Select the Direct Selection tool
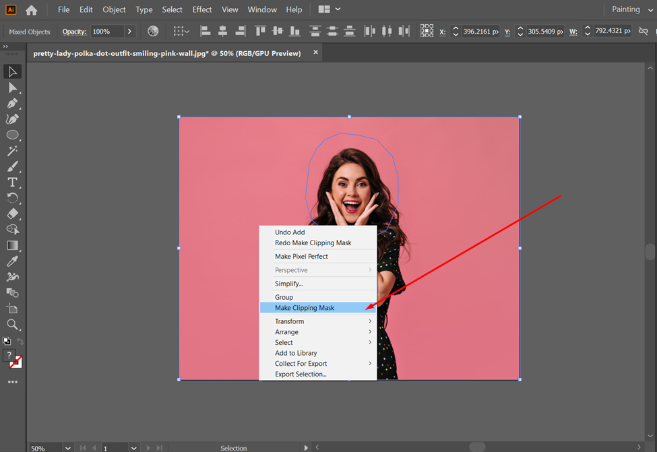Screen dimensions: 657x452 pyautogui.click(x=12, y=88)
